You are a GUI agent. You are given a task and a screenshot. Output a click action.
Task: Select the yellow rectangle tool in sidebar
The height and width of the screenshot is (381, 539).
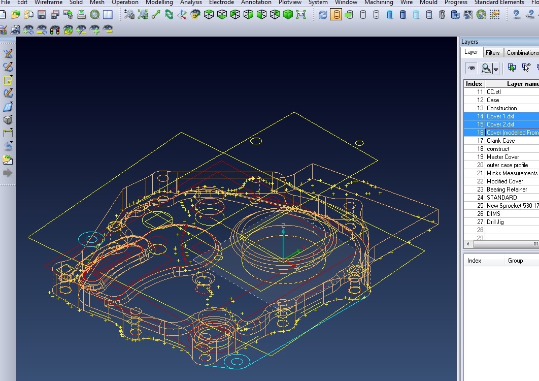[x=8, y=80]
